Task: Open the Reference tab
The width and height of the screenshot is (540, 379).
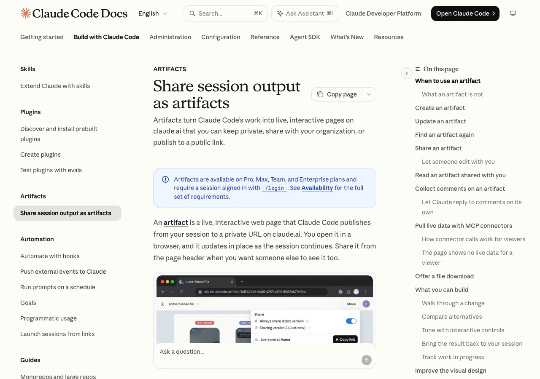Action: (x=265, y=37)
